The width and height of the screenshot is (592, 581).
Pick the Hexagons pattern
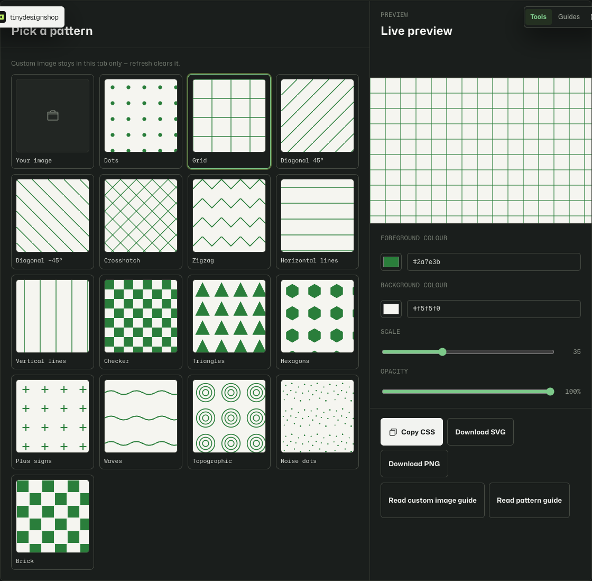317,322
